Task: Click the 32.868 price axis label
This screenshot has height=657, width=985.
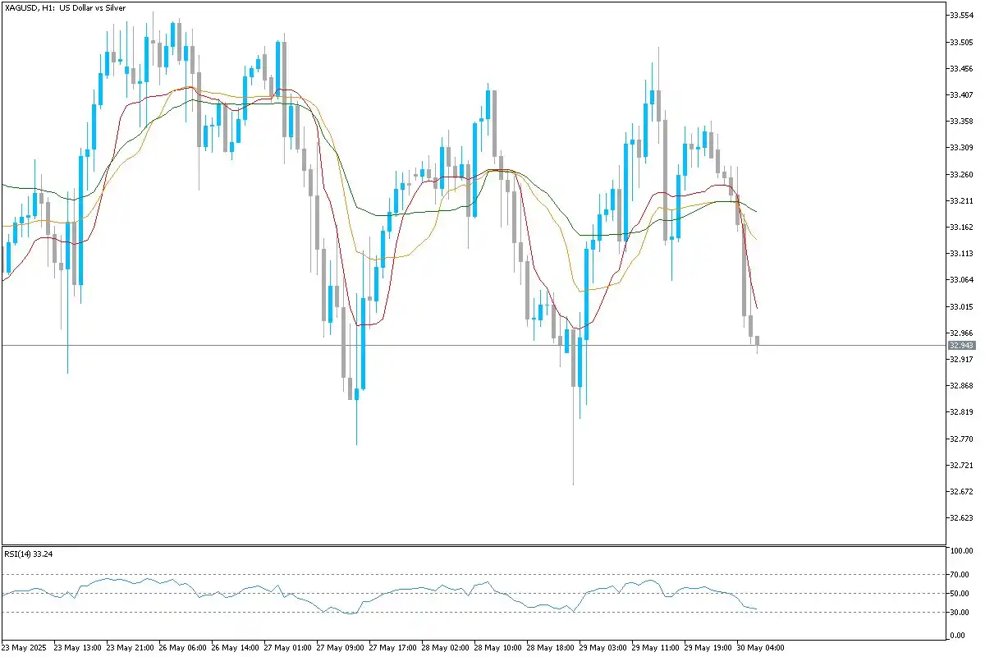Action: tap(961, 386)
